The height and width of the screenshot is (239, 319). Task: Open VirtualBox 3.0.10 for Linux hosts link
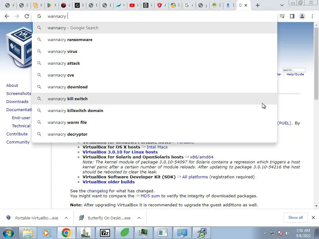pyautogui.click(x=120, y=152)
